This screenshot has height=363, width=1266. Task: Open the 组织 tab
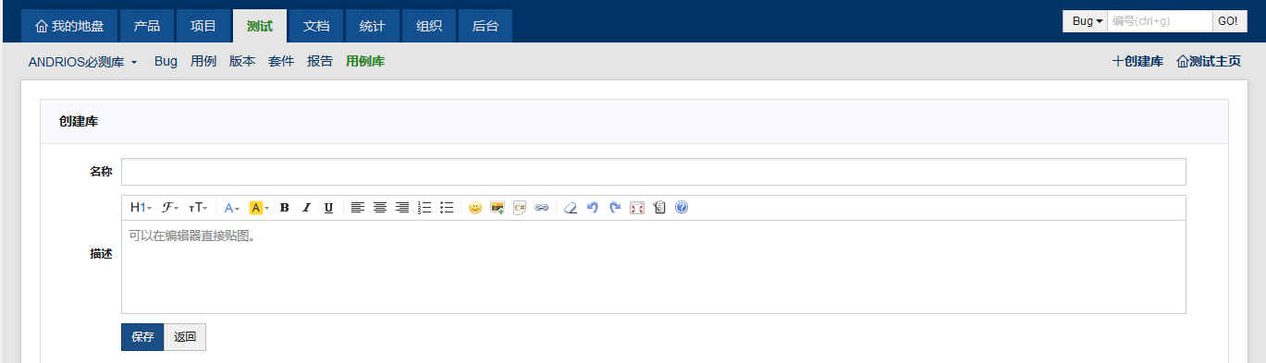429,26
